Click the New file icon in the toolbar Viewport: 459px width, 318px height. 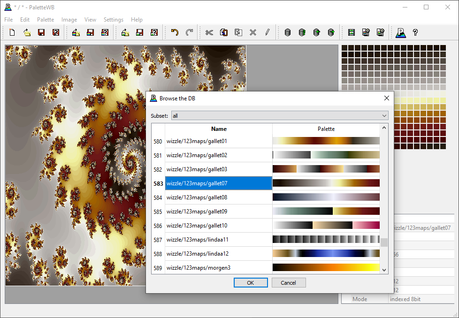click(x=13, y=32)
